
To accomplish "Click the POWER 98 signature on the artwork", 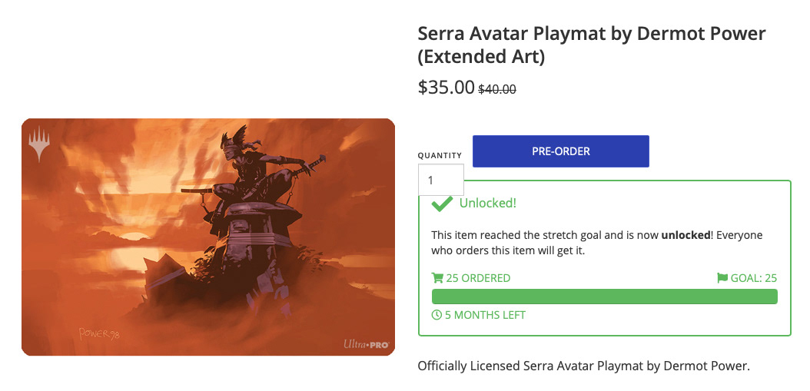I will pyautogui.click(x=98, y=333).
